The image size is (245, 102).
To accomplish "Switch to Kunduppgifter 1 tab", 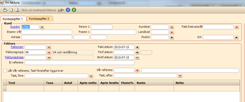I will (x=13, y=19).
